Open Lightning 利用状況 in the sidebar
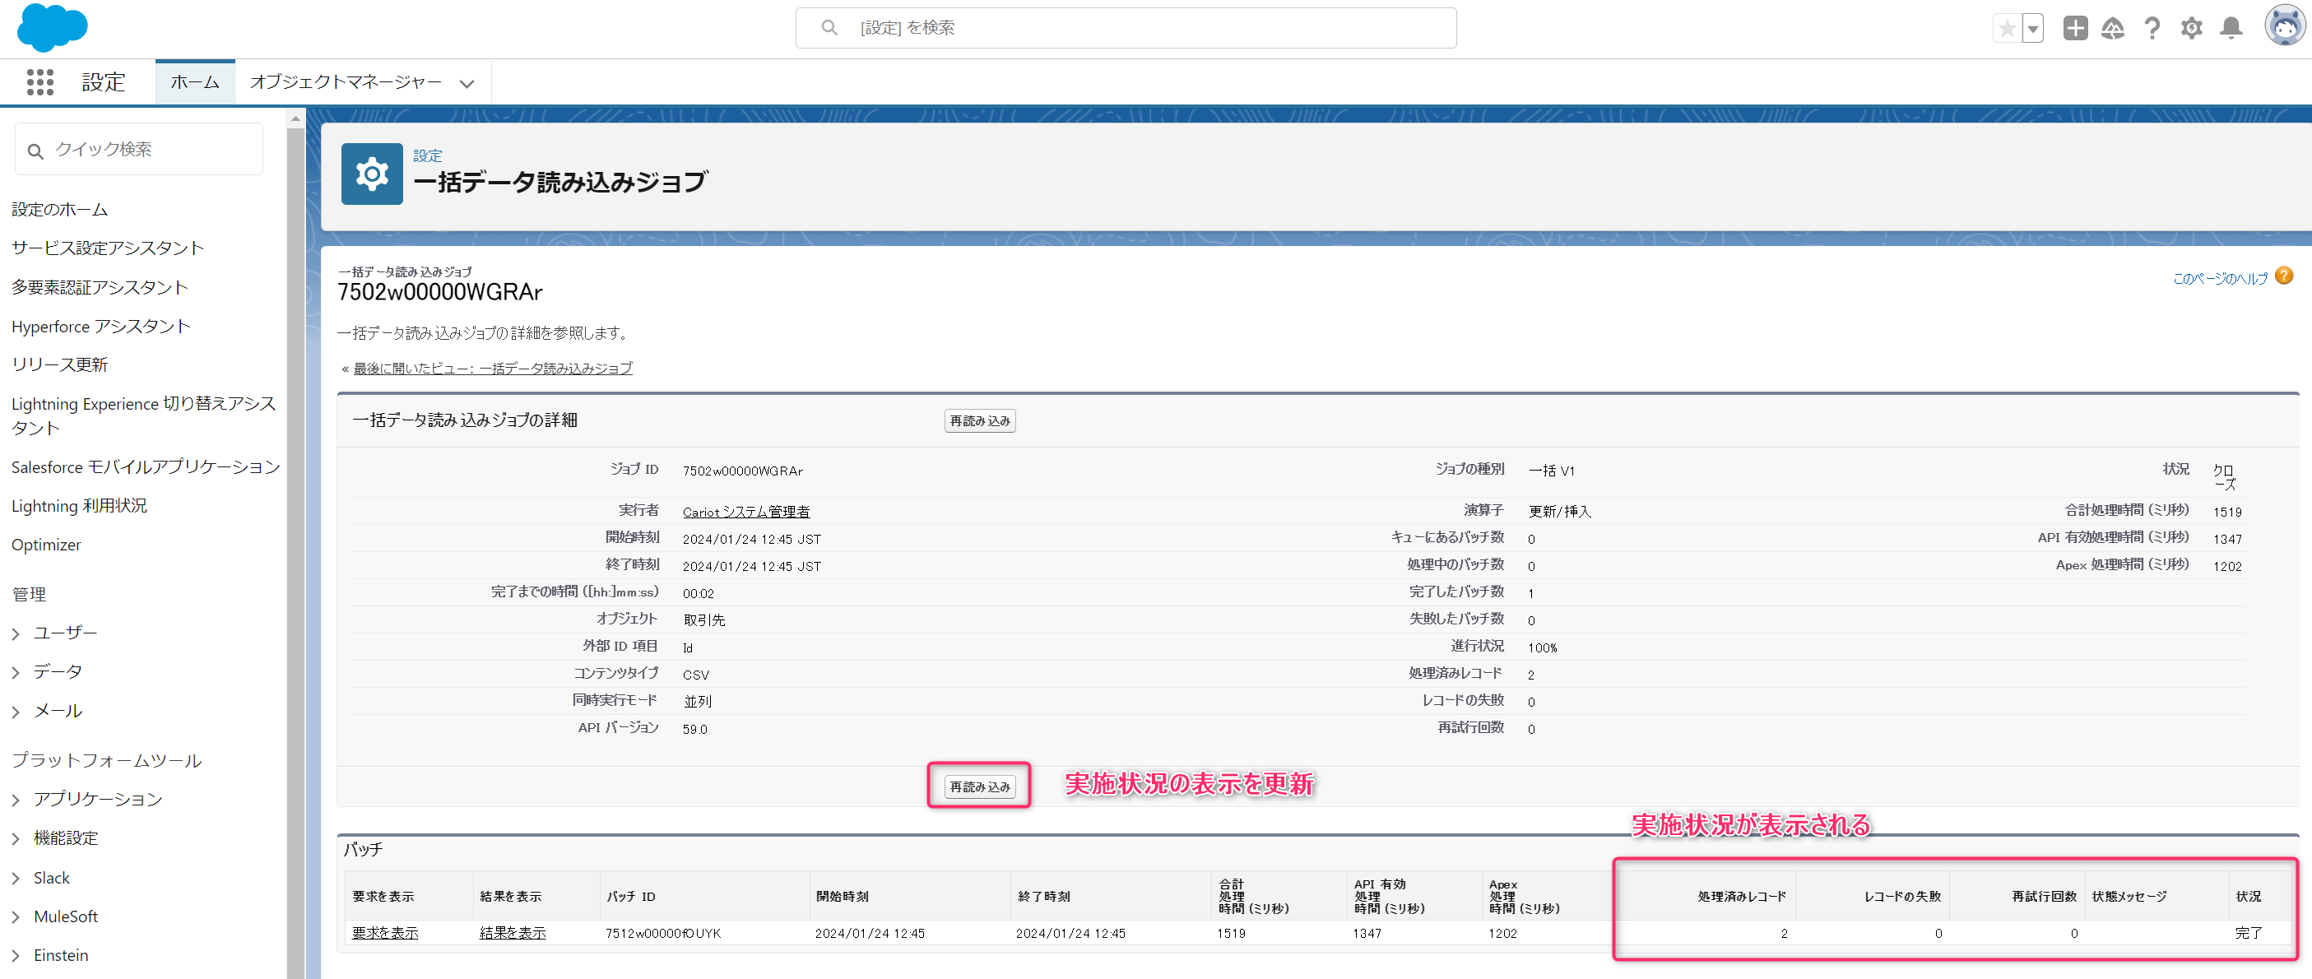Screen dimensions: 2312x979 (x=79, y=506)
